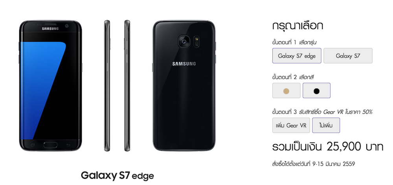Open the front view phone image
This screenshot has height=185, width=393.
click(x=51, y=85)
